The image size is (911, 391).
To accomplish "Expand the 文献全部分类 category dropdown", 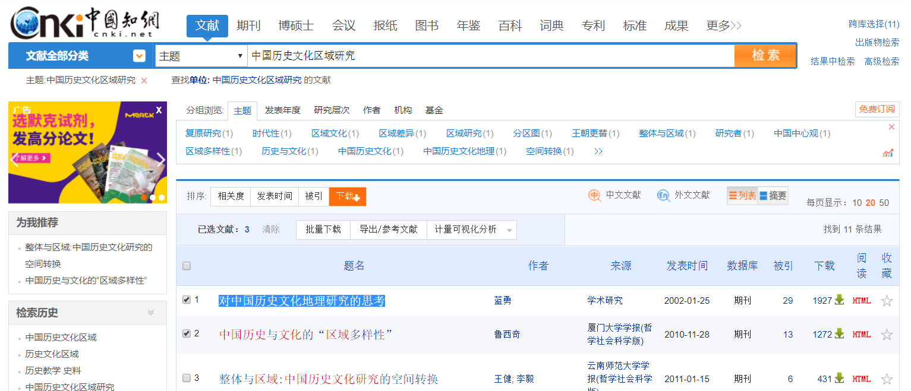I will click(x=139, y=56).
